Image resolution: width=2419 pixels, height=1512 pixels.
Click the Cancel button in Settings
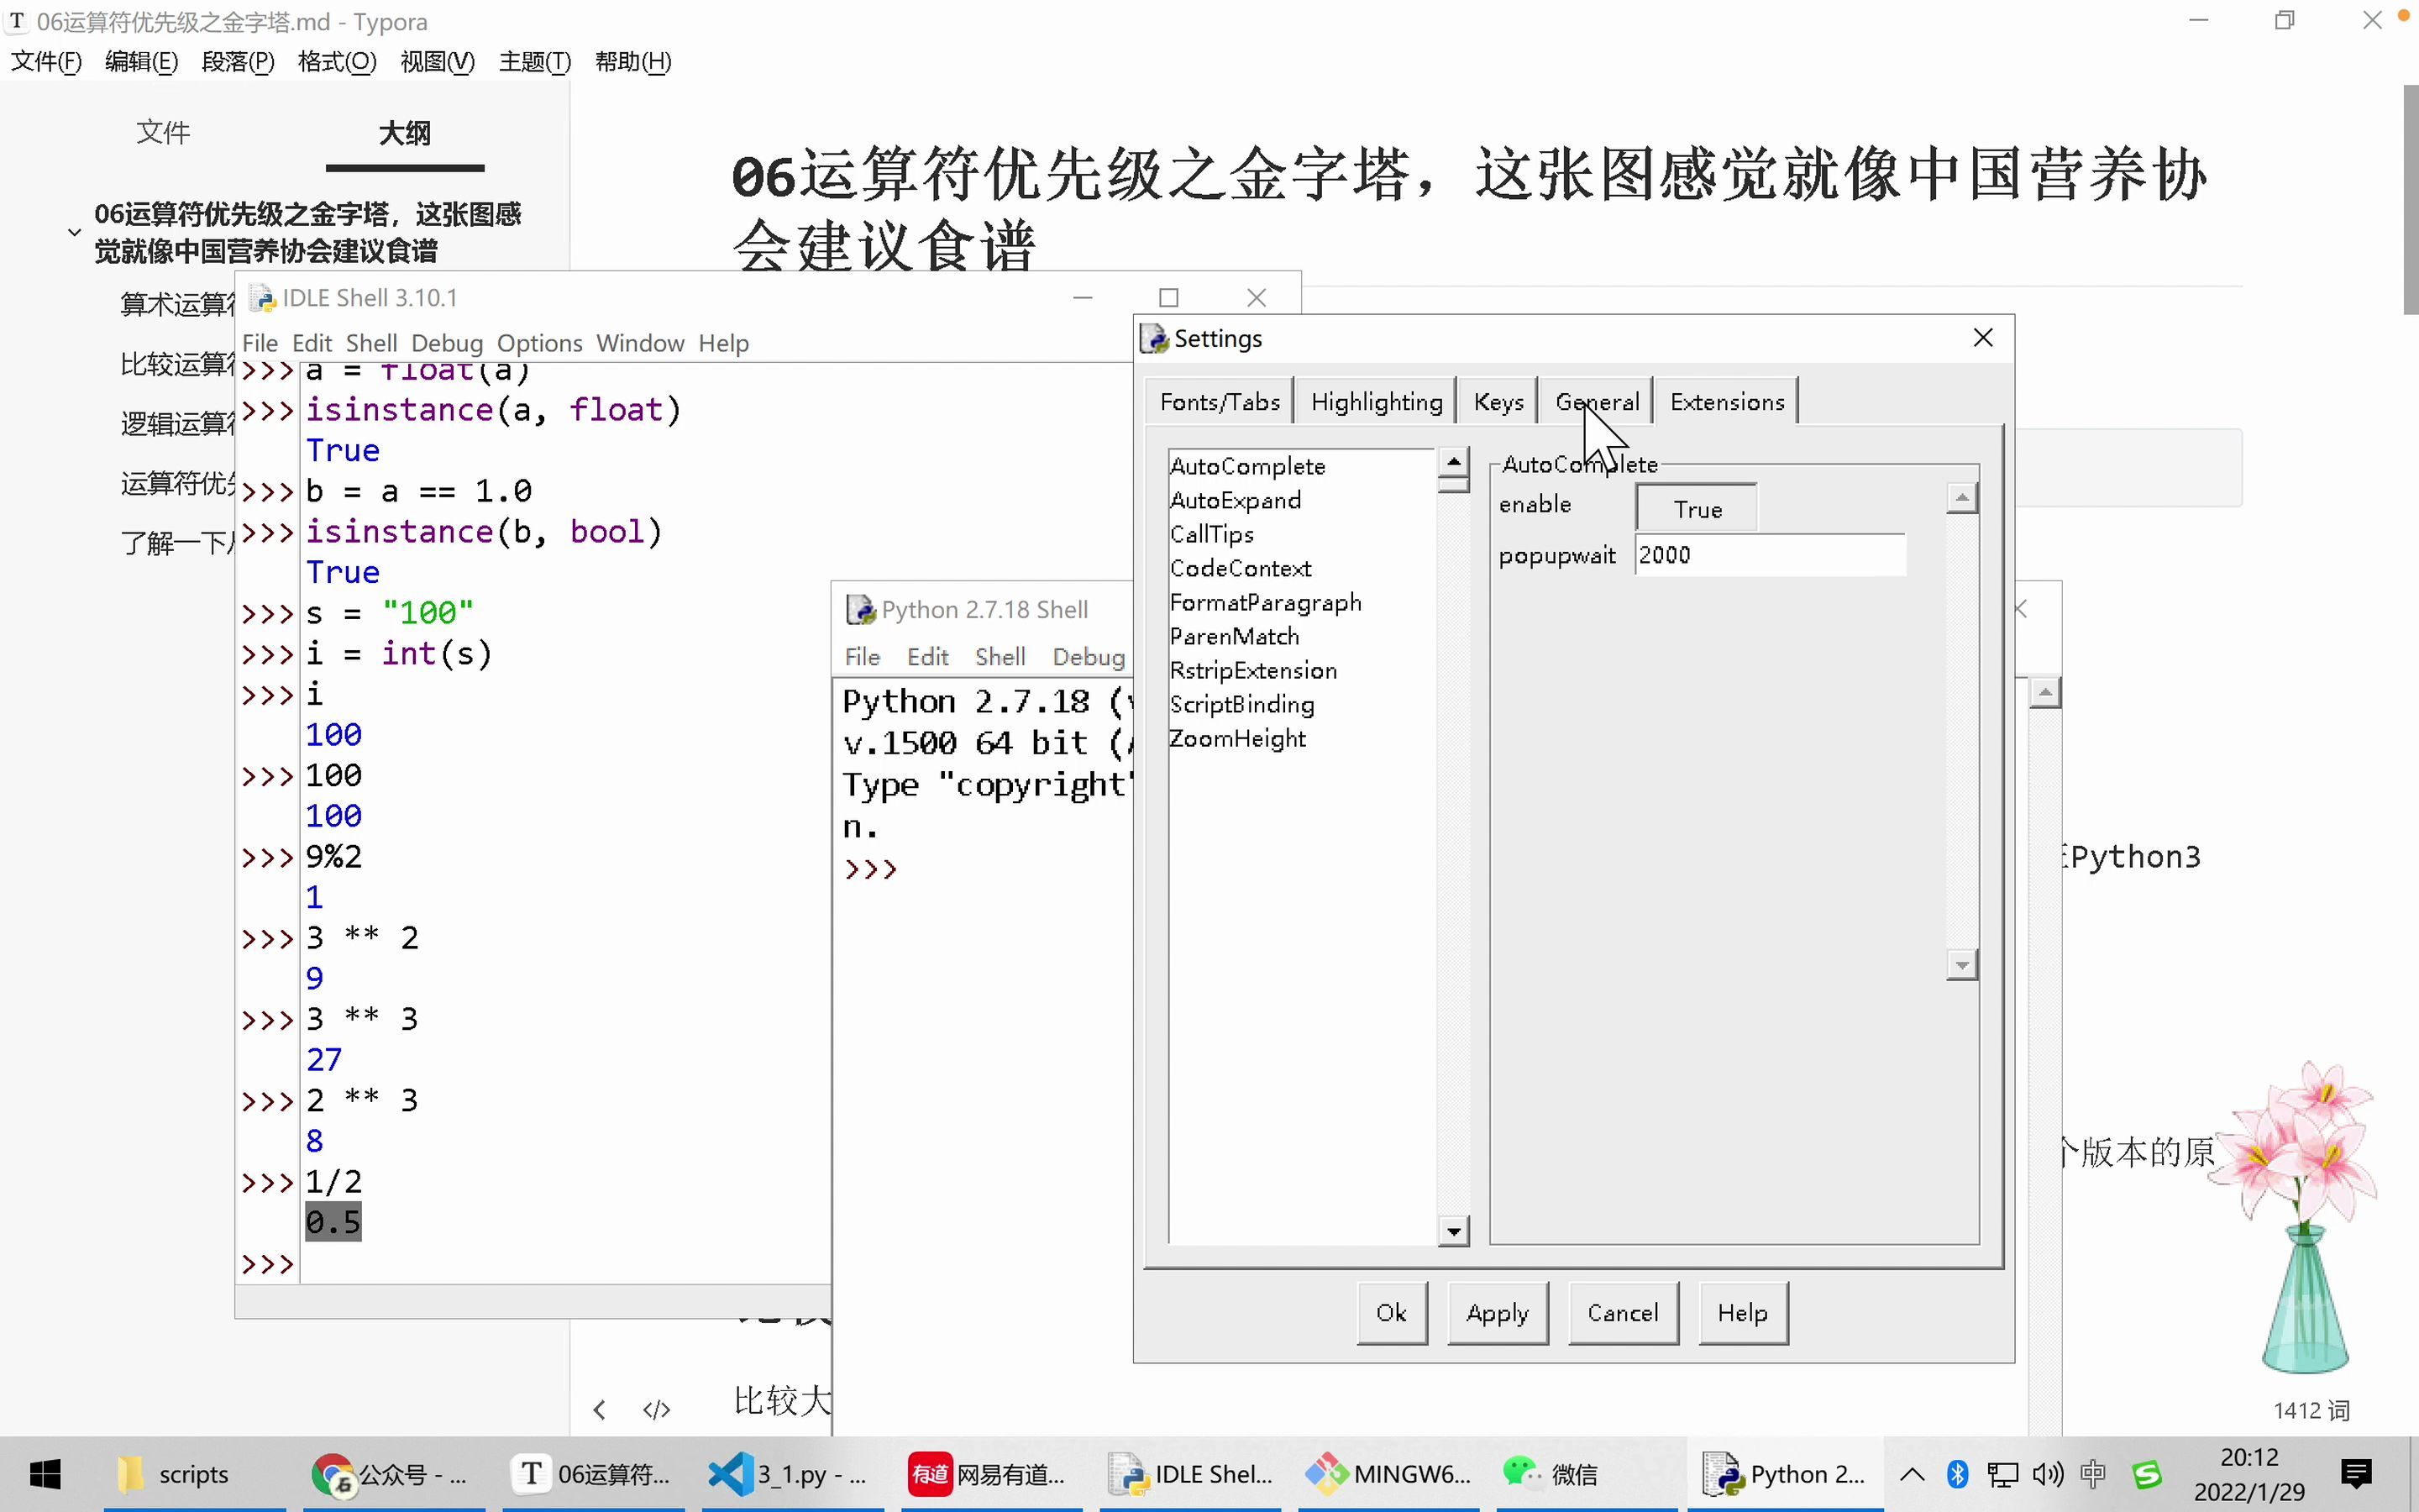1619,1312
